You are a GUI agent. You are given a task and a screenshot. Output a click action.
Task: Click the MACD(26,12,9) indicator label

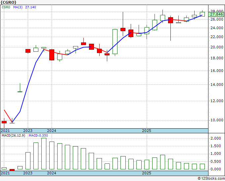(x=13, y=136)
